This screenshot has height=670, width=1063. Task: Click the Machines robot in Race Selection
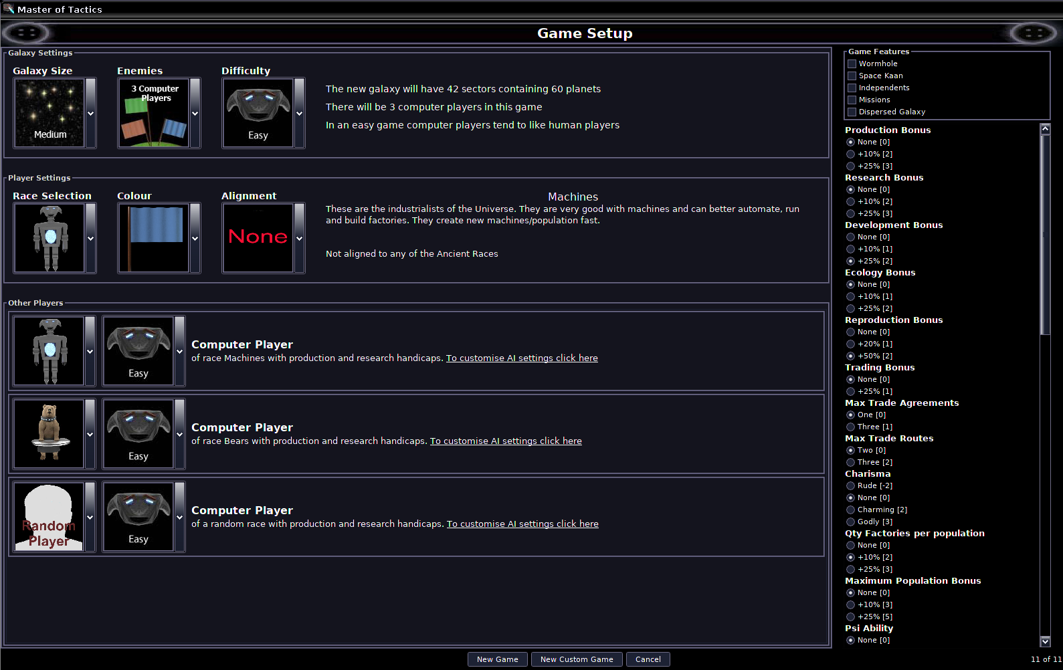click(x=50, y=238)
